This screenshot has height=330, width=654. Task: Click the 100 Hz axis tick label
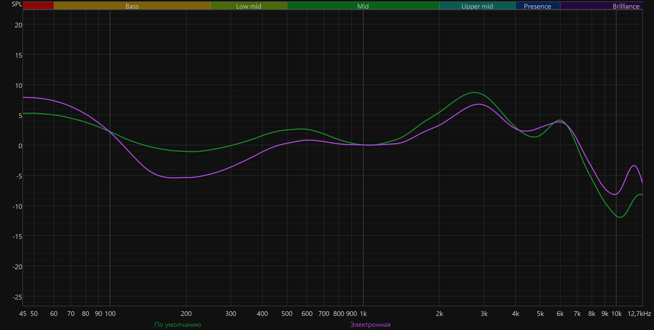tap(110, 314)
